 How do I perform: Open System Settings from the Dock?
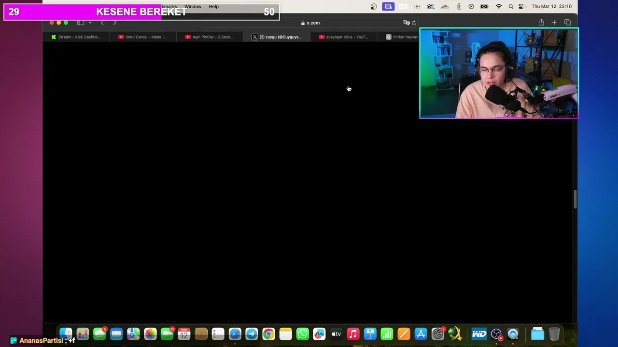coord(437,334)
